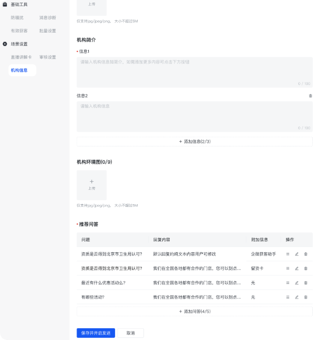Open 审核设置 in sidebar
Screen dimensions: 317x340
pos(48,57)
